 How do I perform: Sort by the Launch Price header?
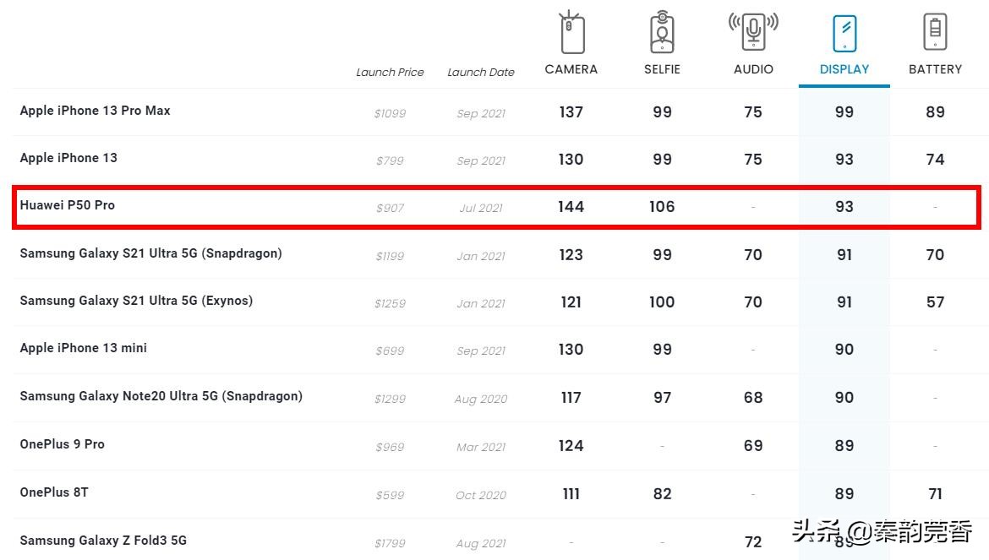390,73
